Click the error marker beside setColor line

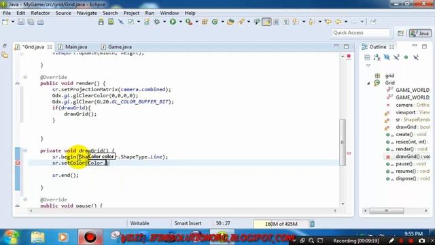(x=18, y=163)
